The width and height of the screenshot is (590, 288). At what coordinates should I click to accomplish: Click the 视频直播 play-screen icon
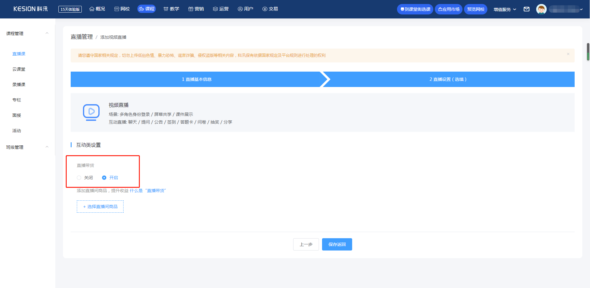pyautogui.click(x=91, y=112)
